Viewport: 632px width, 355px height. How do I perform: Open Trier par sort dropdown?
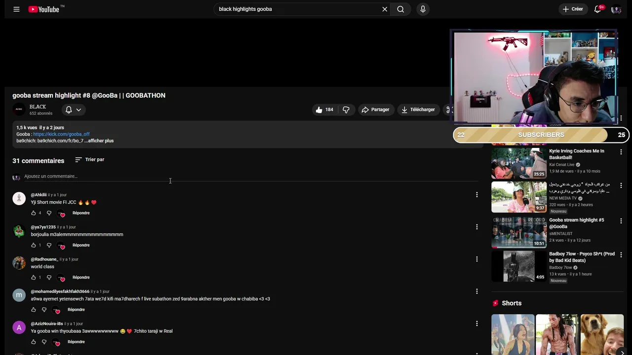89,160
